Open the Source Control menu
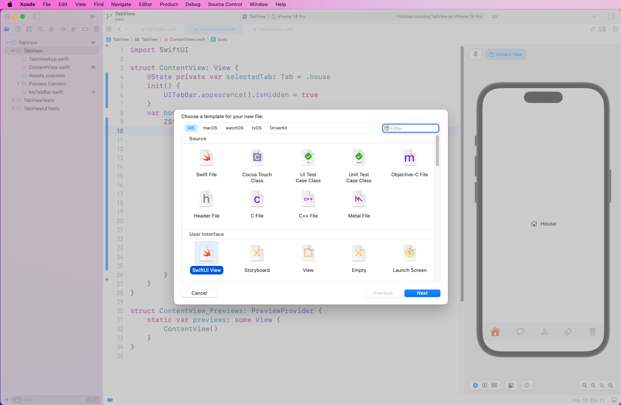This screenshot has width=621, height=405. tap(225, 4)
